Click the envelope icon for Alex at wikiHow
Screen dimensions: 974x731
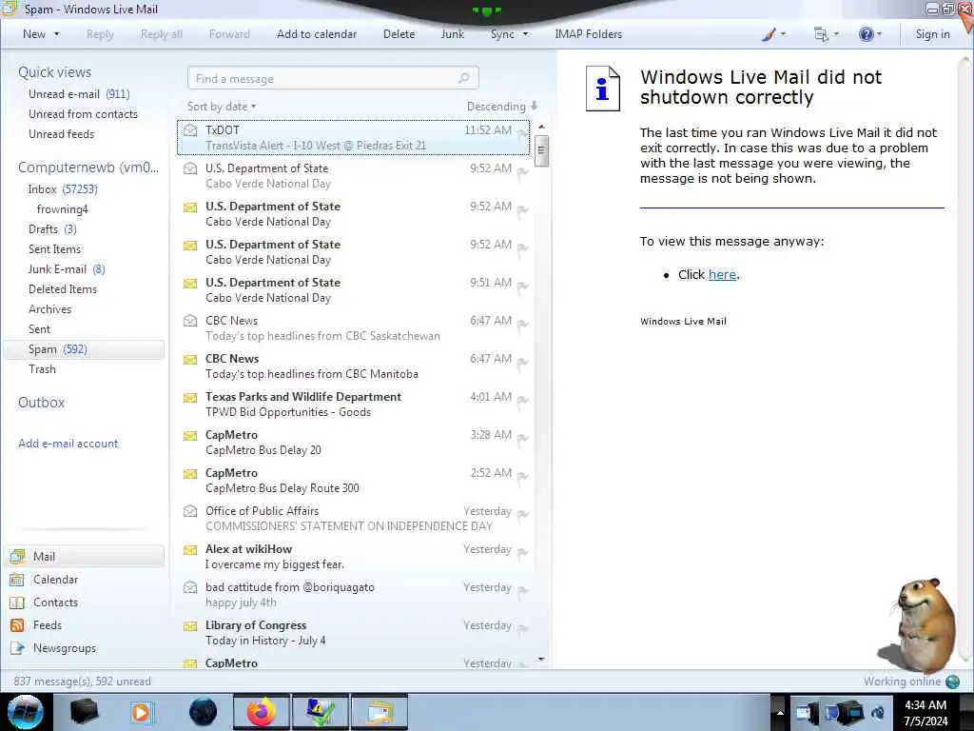190,549
